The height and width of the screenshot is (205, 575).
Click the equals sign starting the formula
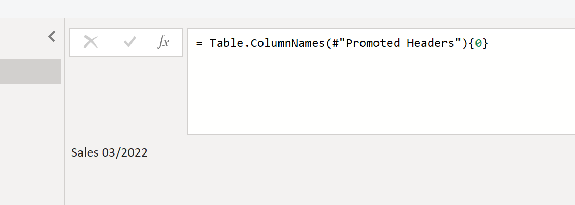[199, 43]
